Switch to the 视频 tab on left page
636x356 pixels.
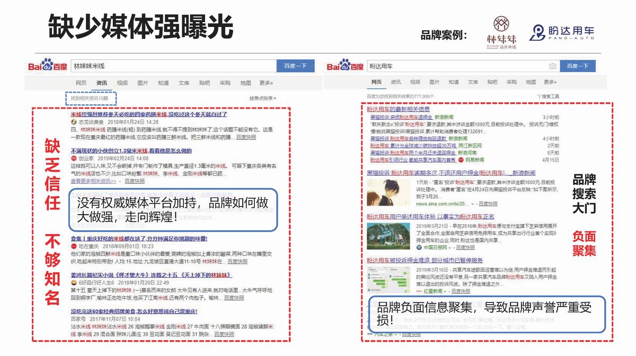tap(122, 83)
